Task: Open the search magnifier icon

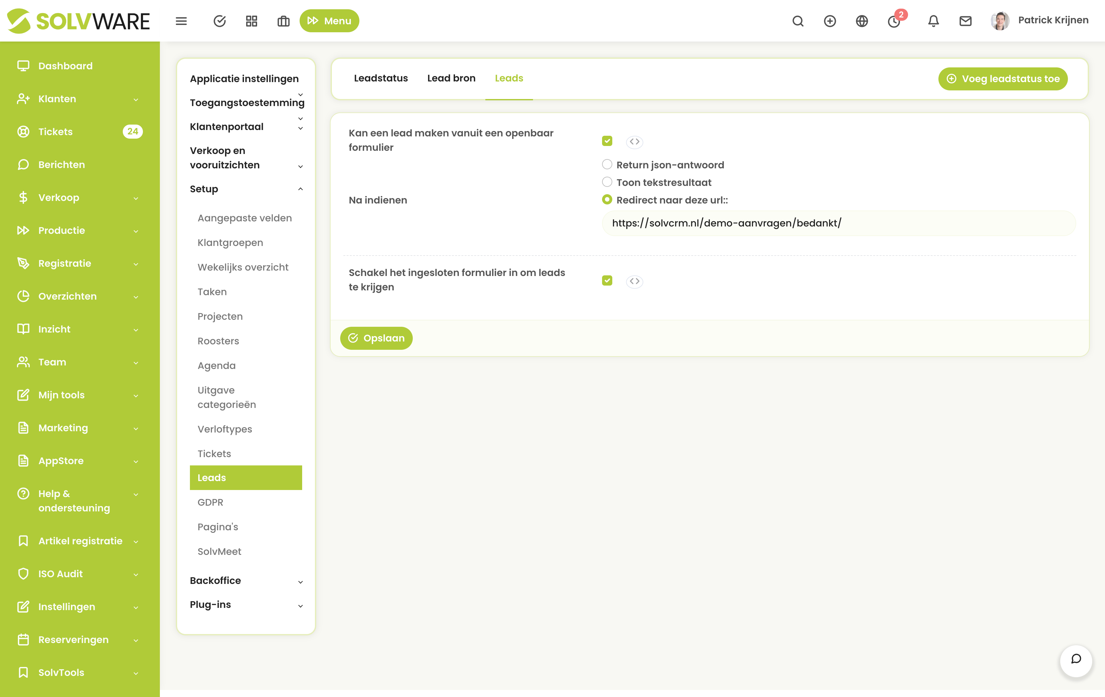Action: click(x=797, y=21)
